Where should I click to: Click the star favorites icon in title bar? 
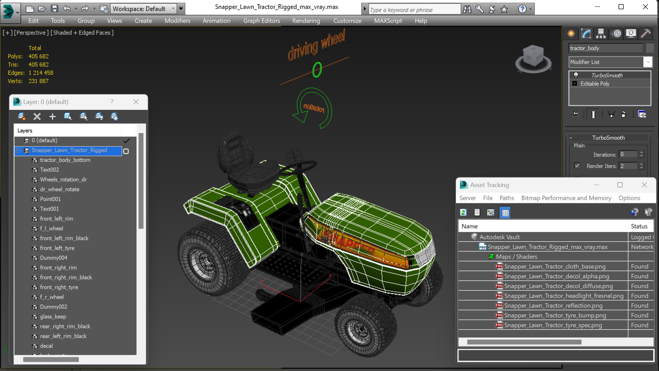tap(504, 9)
